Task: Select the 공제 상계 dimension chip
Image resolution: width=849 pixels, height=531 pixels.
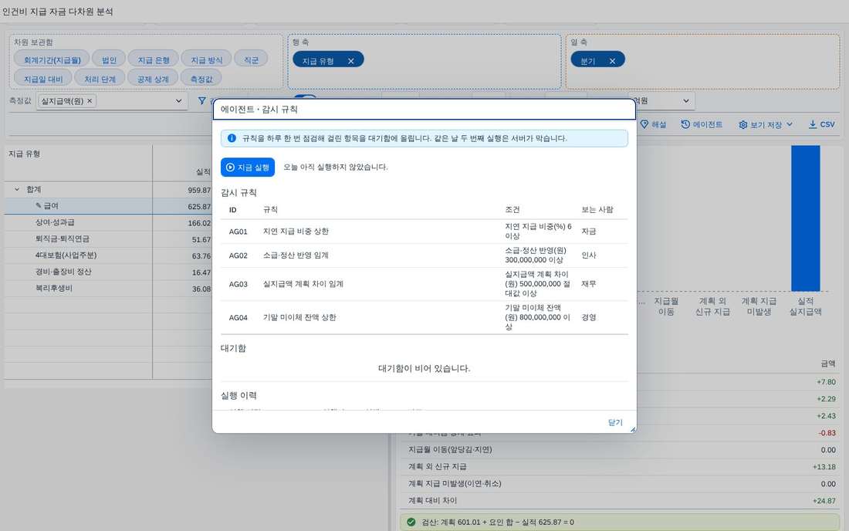Action: (x=153, y=79)
